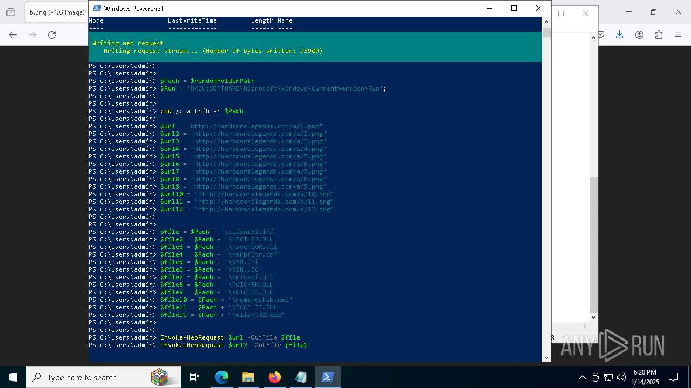Click the URL ending in /a/9.png

259,186
